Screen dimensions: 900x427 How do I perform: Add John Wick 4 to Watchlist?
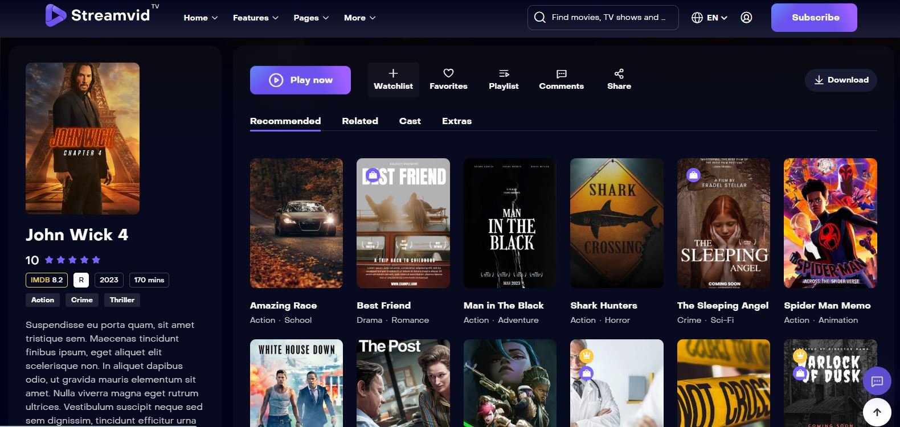pos(393,80)
